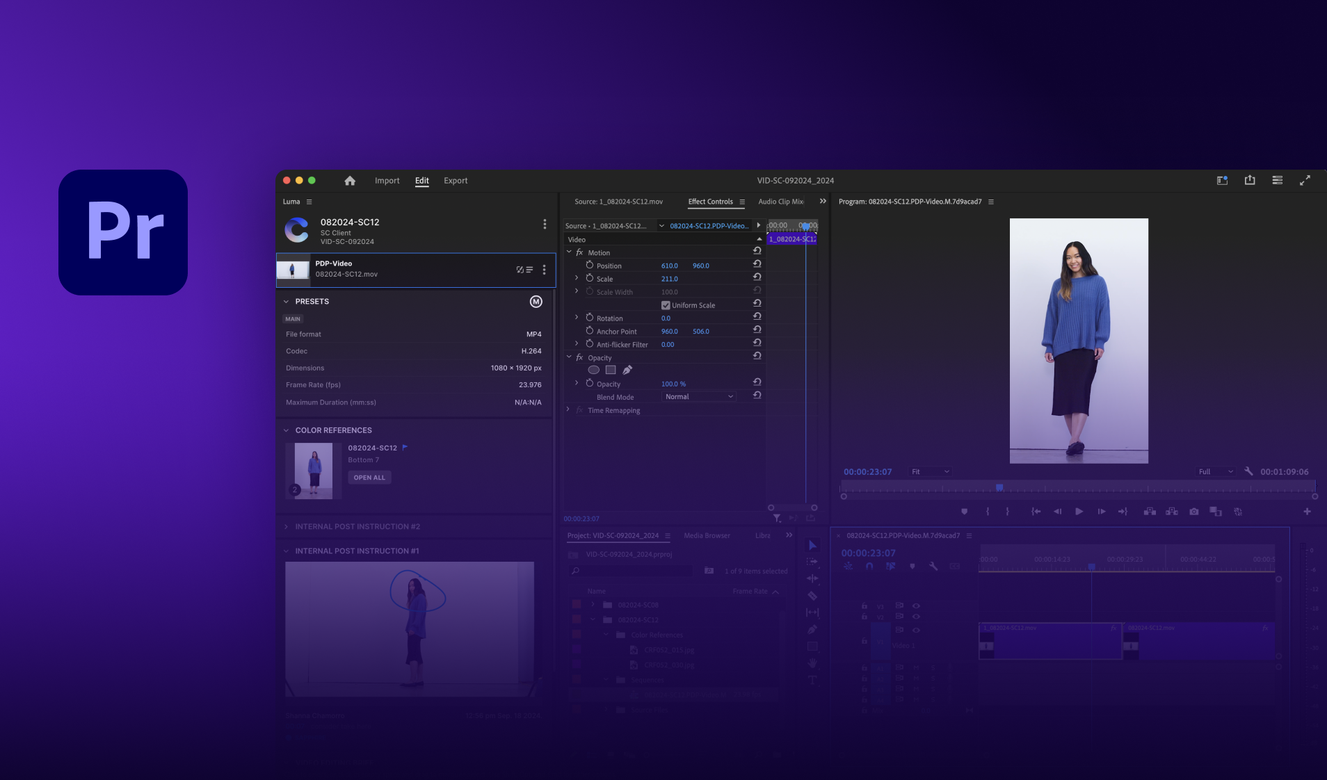The width and height of the screenshot is (1327, 780).
Task: Play the Program monitor sequence
Action: pos(1079,512)
